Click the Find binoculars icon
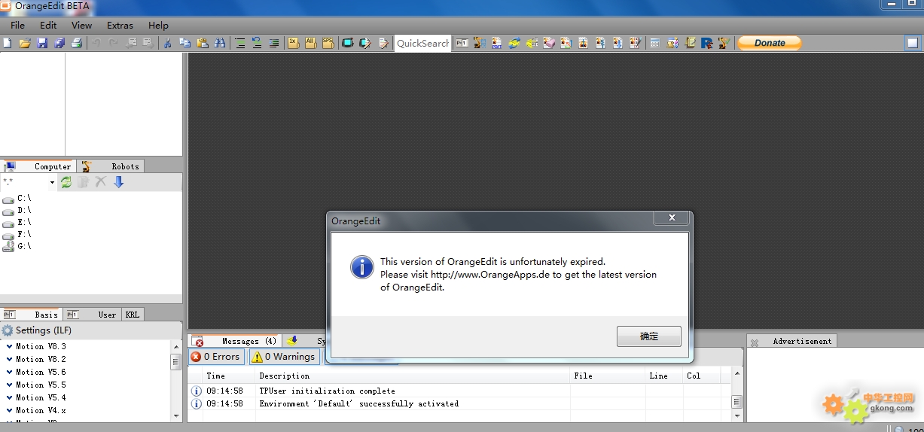Viewport: 924px width, 432px height. (x=220, y=43)
